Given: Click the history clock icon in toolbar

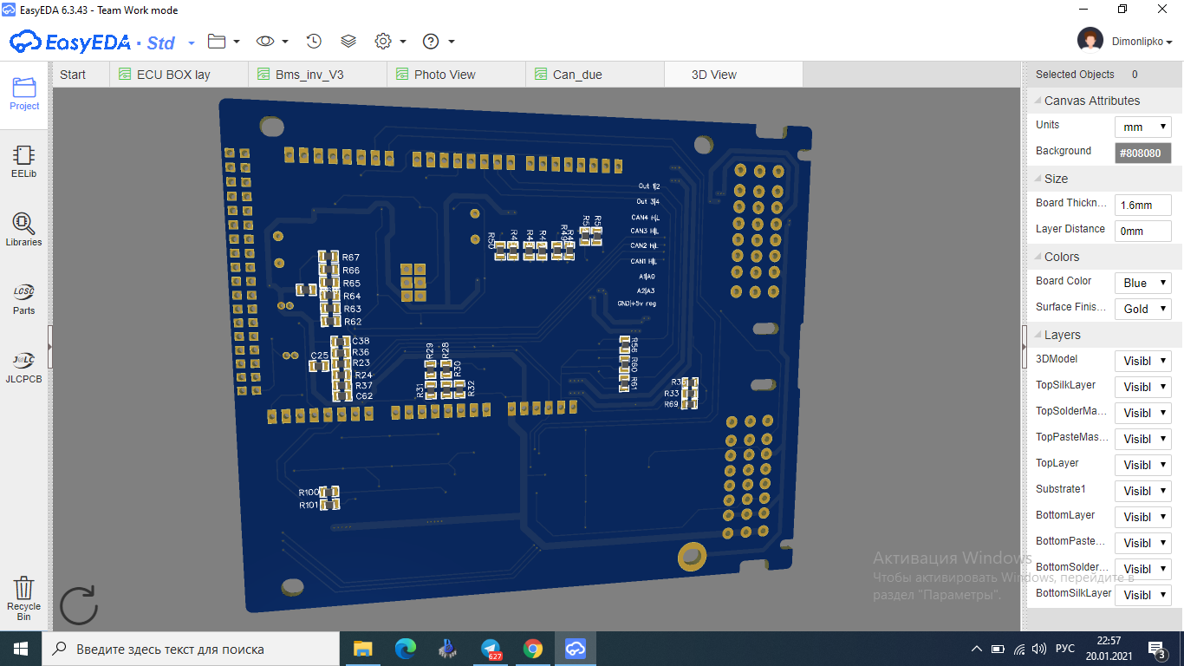Looking at the screenshot, I should [x=314, y=42].
